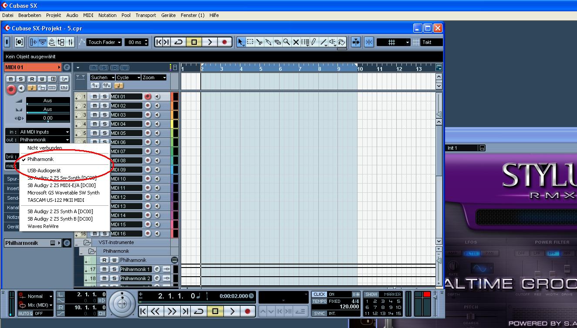Image resolution: width=577 pixels, height=328 pixels.
Task: Open the Geräte menu
Action: (x=169, y=15)
